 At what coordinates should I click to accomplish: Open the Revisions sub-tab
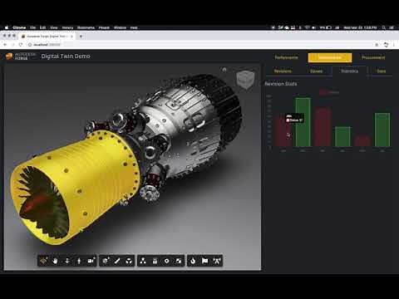click(x=283, y=71)
